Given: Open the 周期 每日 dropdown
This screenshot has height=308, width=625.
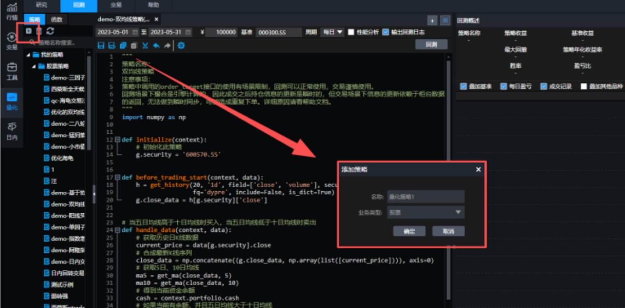Looking at the screenshot, I should coord(332,32).
